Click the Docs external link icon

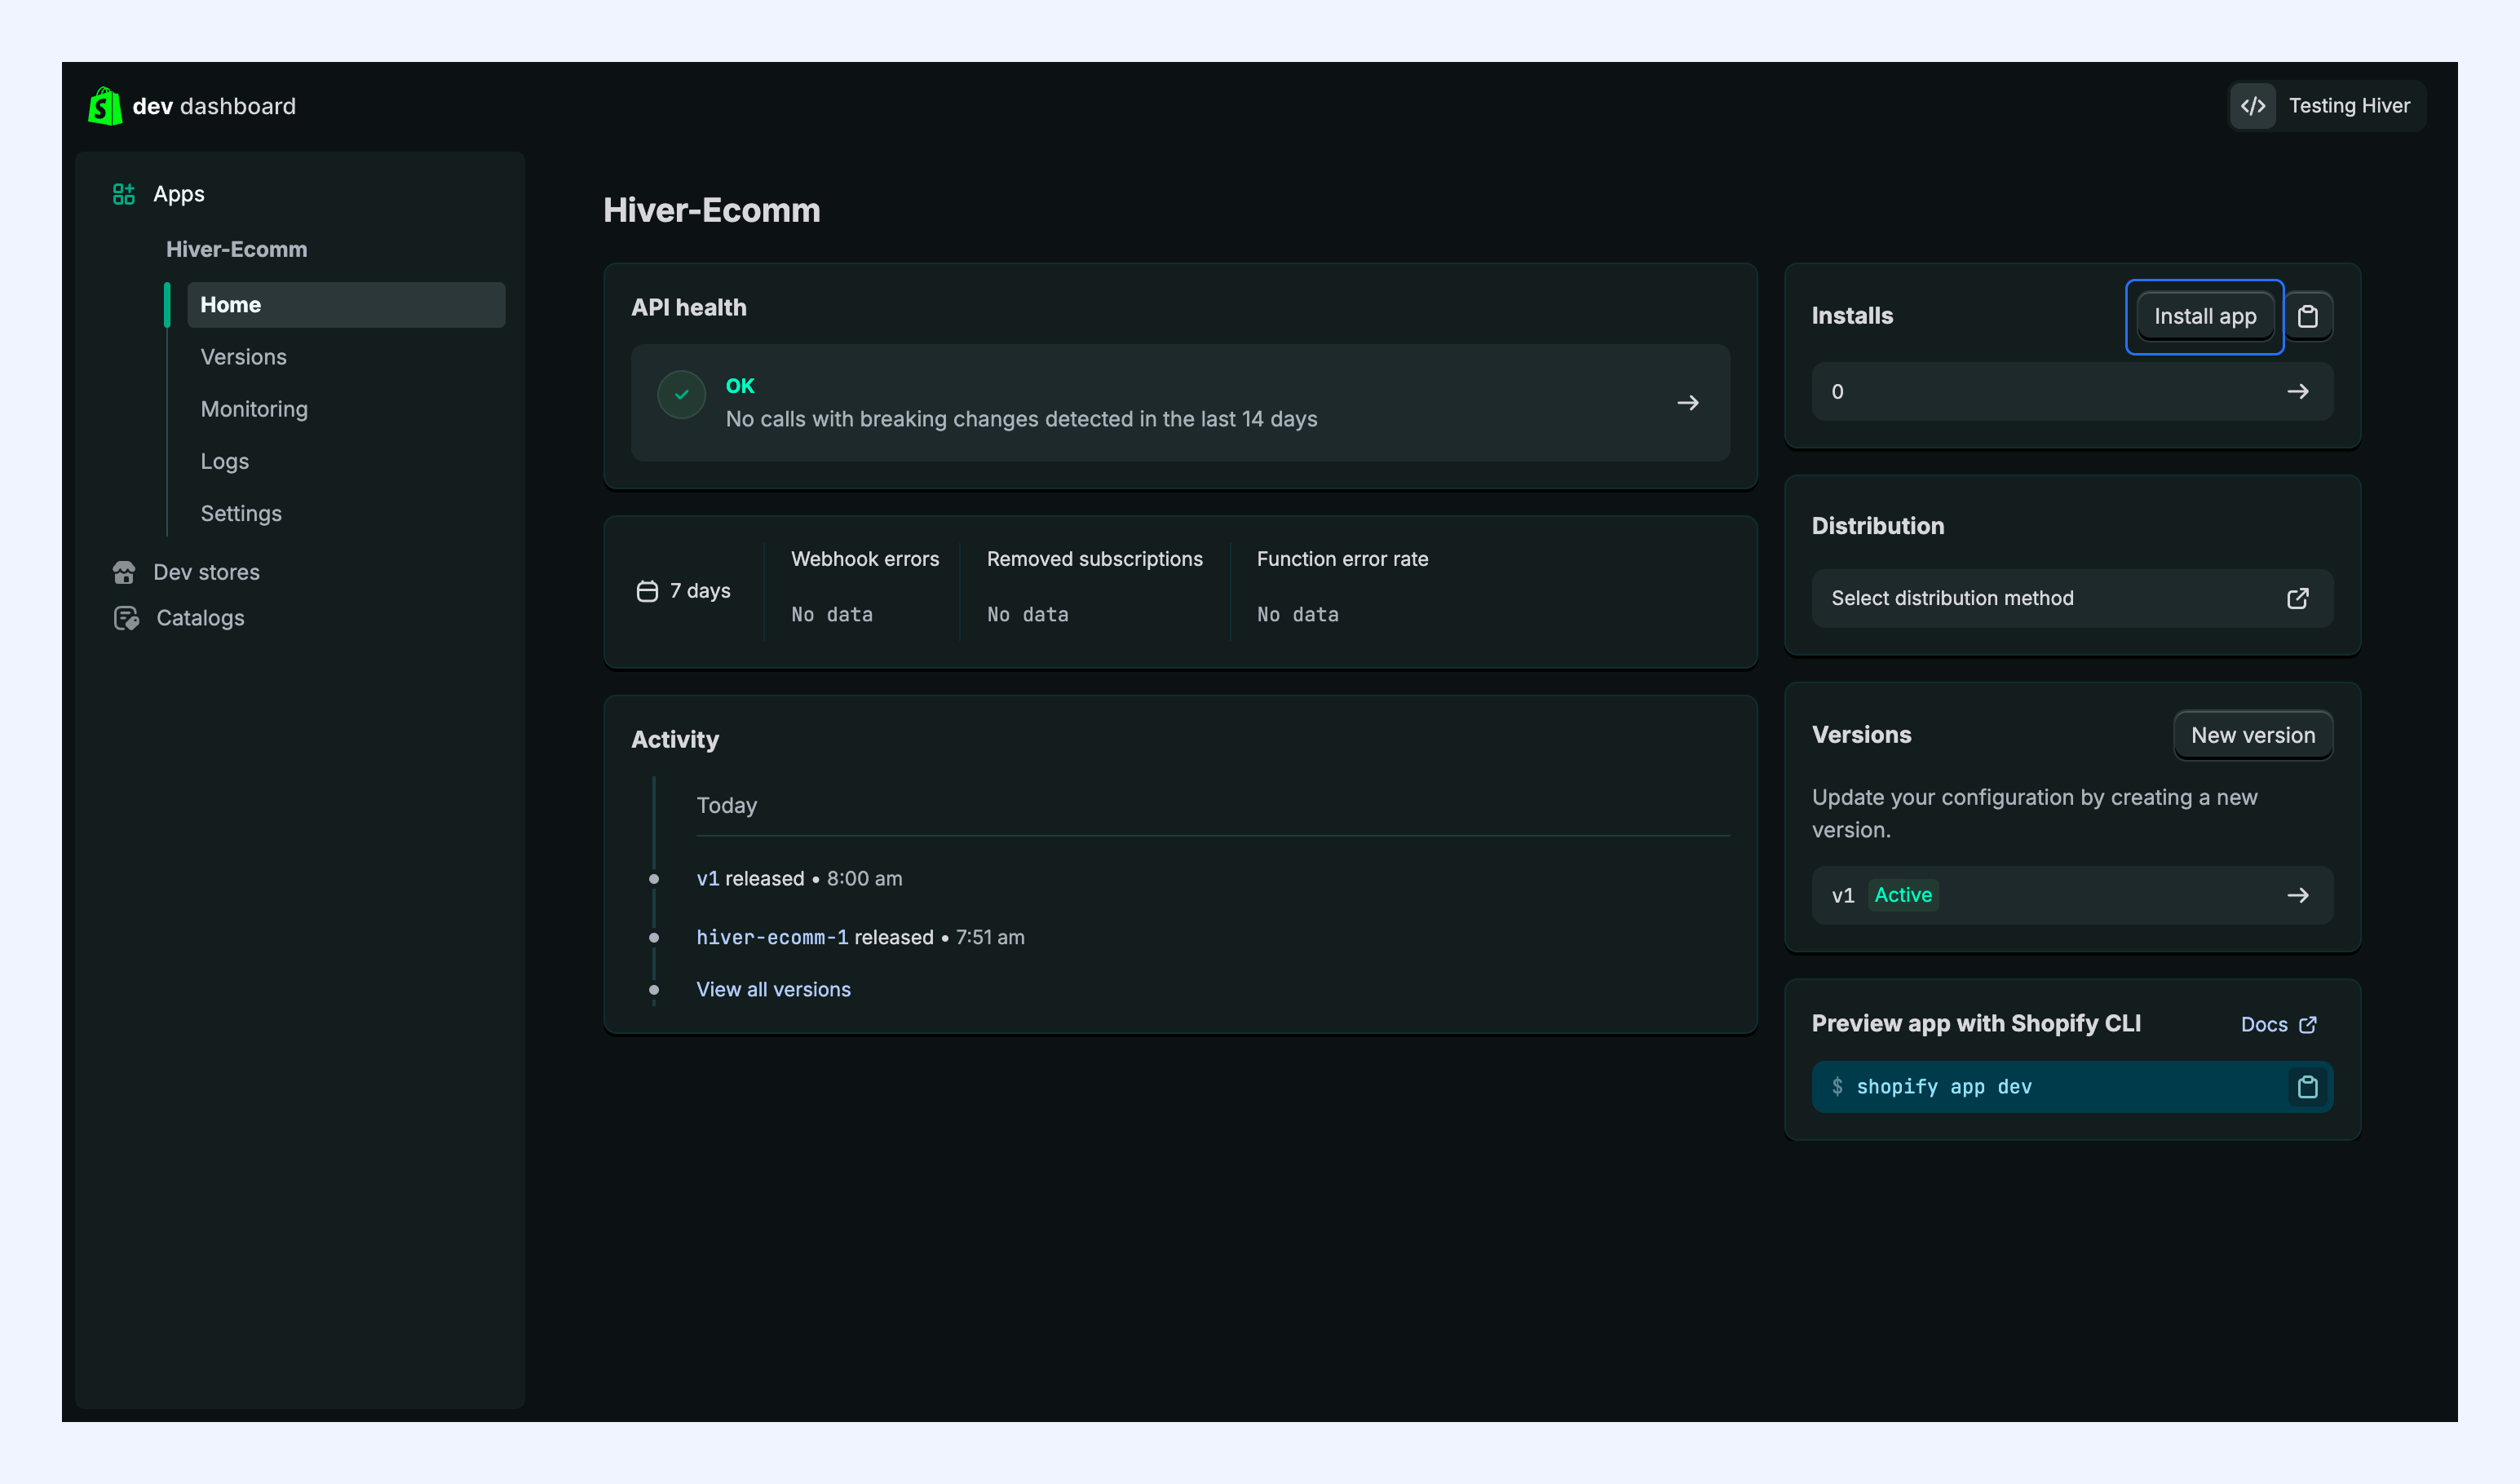(x=2308, y=1025)
